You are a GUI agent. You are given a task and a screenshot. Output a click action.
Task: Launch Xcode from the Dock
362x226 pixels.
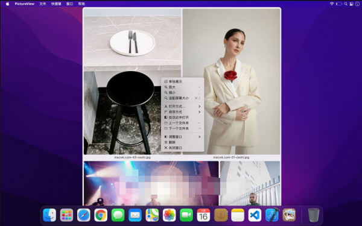(272, 215)
